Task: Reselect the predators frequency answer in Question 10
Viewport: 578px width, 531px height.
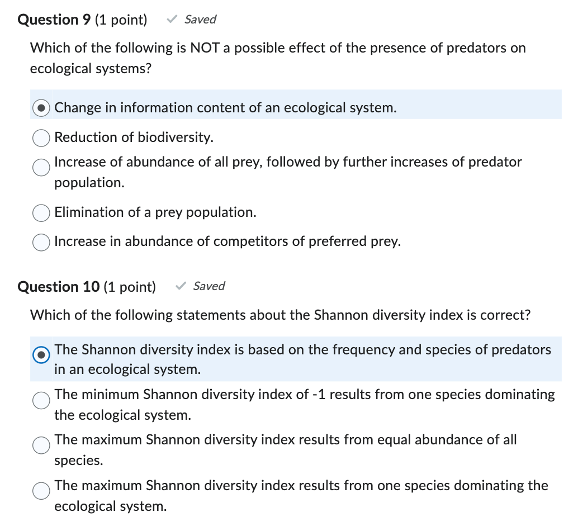Action: click(40, 354)
